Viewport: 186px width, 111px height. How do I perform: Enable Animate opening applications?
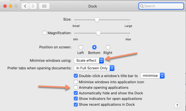pyautogui.click(x=76, y=87)
